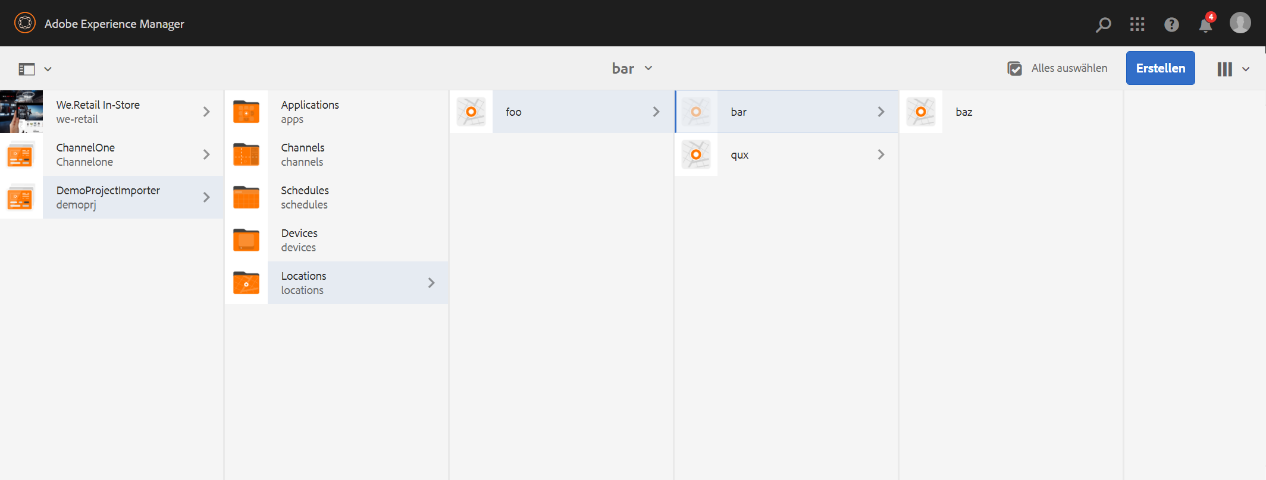Screen dimensions: 1266x480
Task: Open the Locations folder row
Action: (x=337, y=283)
